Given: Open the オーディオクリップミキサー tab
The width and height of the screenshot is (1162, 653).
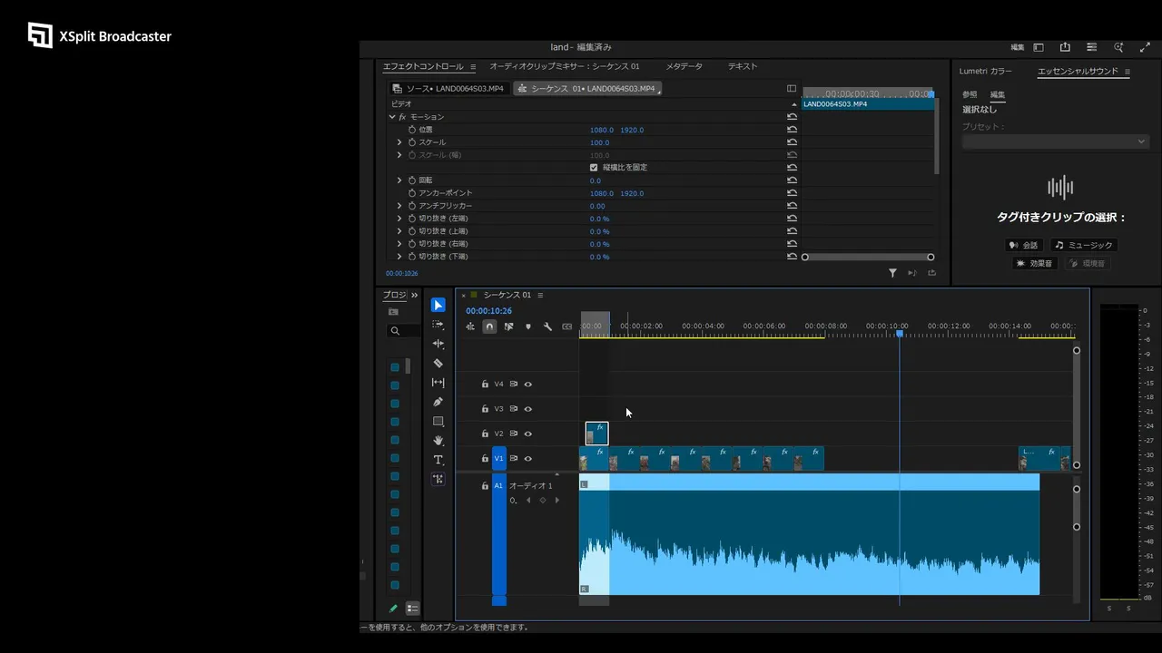Looking at the screenshot, I should (x=565, y=66).
